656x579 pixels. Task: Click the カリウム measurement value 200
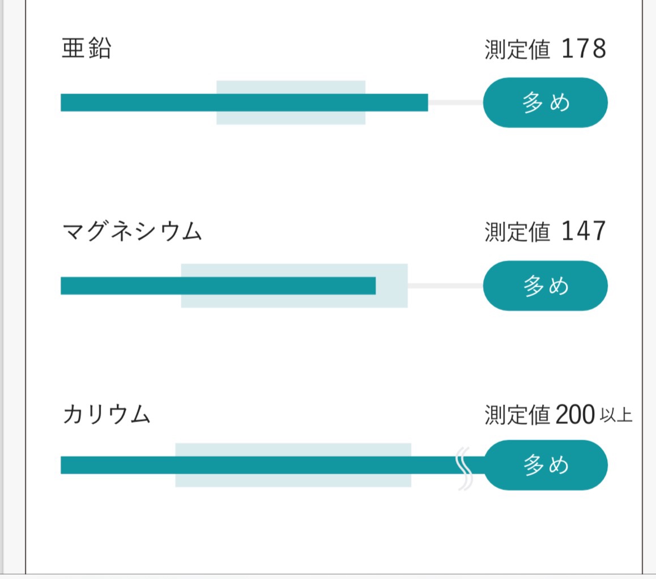(575, 415)
